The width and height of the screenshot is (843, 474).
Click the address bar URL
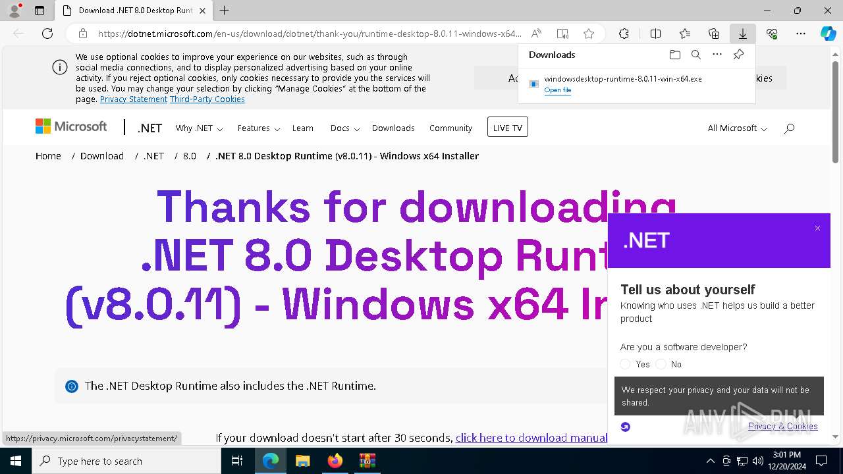pyautogui.click(x=310, y=34)
